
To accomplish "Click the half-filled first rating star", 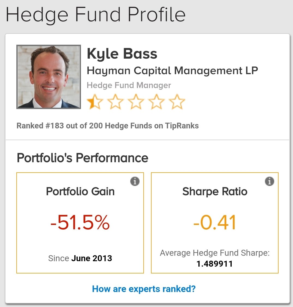I will (95, 102).
